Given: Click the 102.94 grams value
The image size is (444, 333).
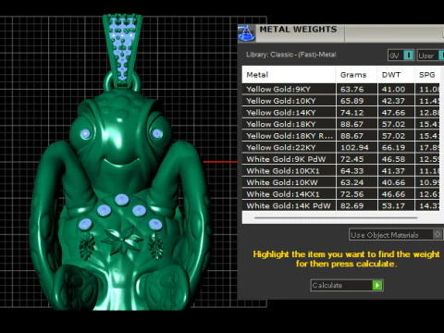Looking at the screenshot, I should point(354,147).
